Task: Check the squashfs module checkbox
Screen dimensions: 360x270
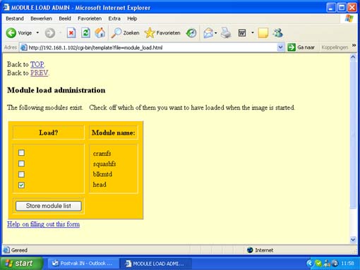Action: click(21, 164)
